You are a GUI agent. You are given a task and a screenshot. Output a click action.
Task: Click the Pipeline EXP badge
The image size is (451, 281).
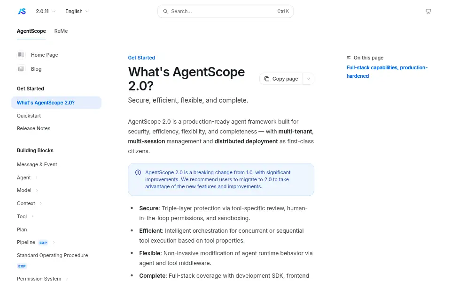[43, 243]
